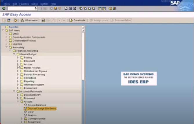Click the yellow Exit icon

56,8
